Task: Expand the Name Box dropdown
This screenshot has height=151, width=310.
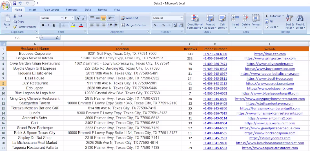Action: pos(37,38)
